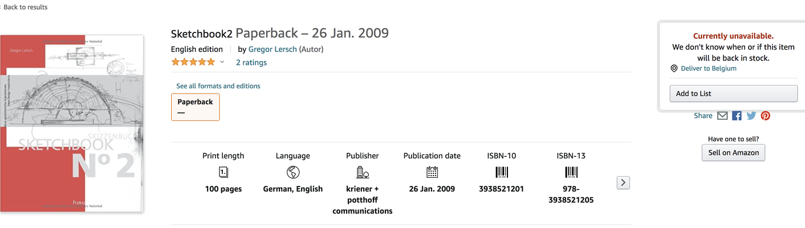Open the Sketchbook No 2 cover image
Viewport: 805px width, 228px height.
click(72, 124)
